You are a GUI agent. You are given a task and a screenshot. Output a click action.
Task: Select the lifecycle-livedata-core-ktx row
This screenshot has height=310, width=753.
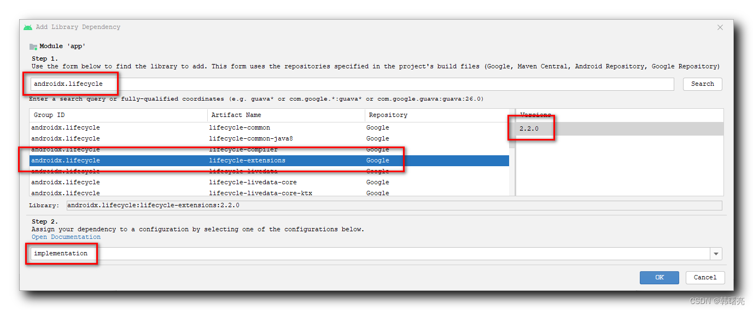[x=269, y=192]
